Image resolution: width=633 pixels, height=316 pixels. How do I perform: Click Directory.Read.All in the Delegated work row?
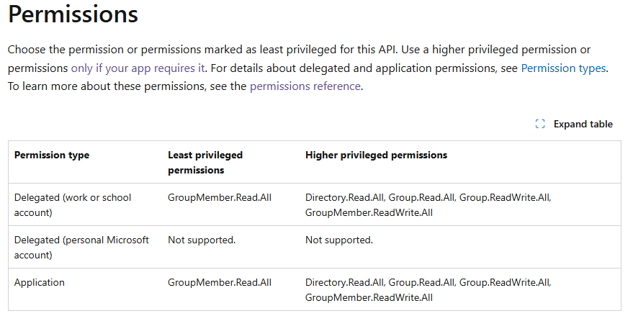pyautogui.click(x=344, y=197)
